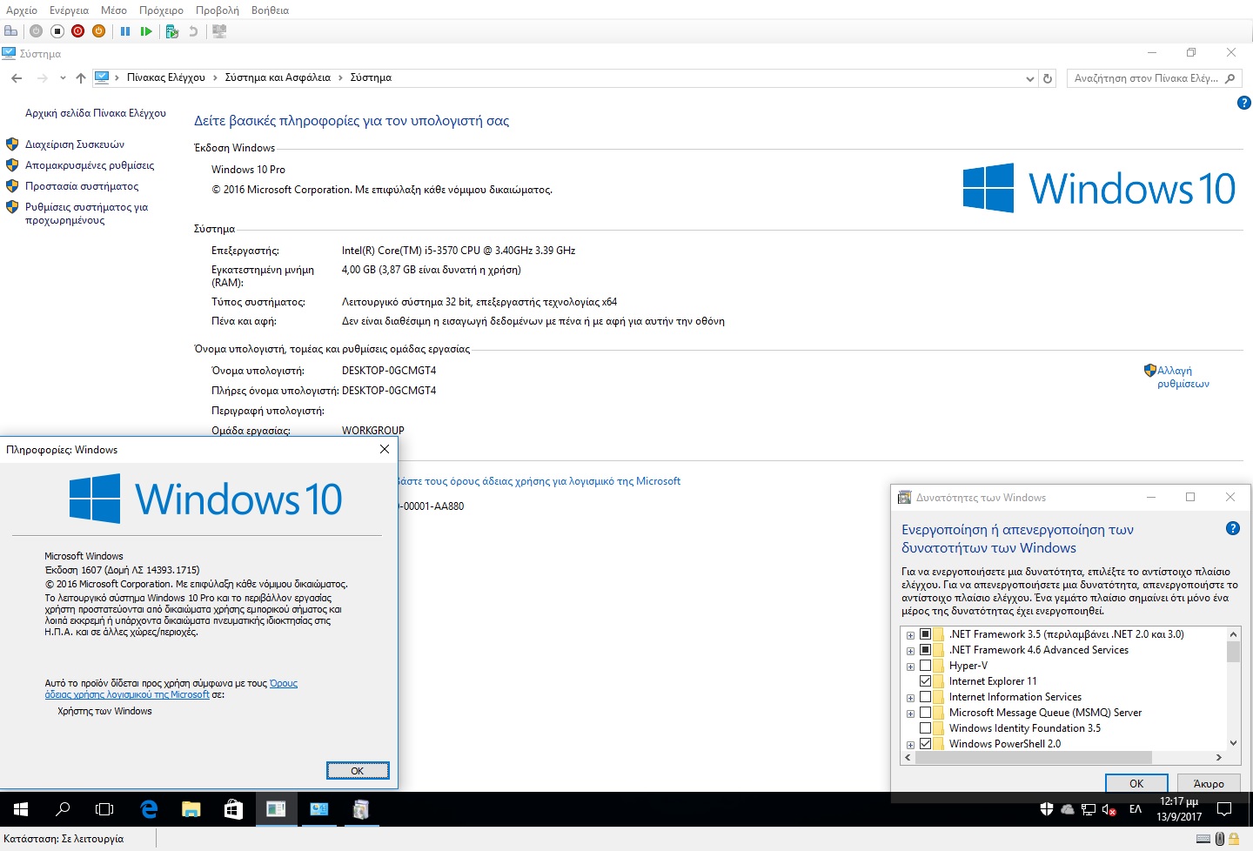Click the ΕΛ language indicator
The width and height of the screenshot is (1253, 851).
pyautogui.click(x=1136, y=809)
